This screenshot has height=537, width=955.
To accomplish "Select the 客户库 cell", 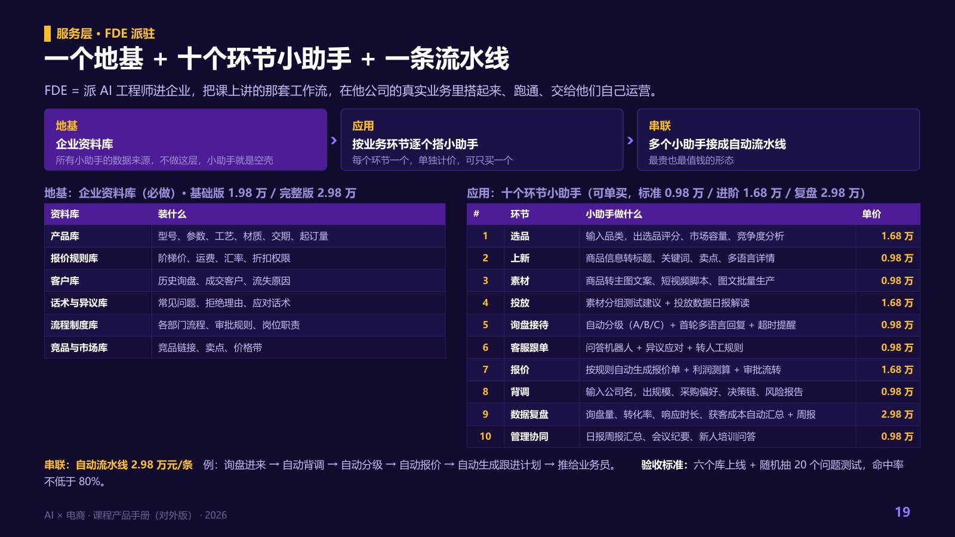I will click(98, 280).
